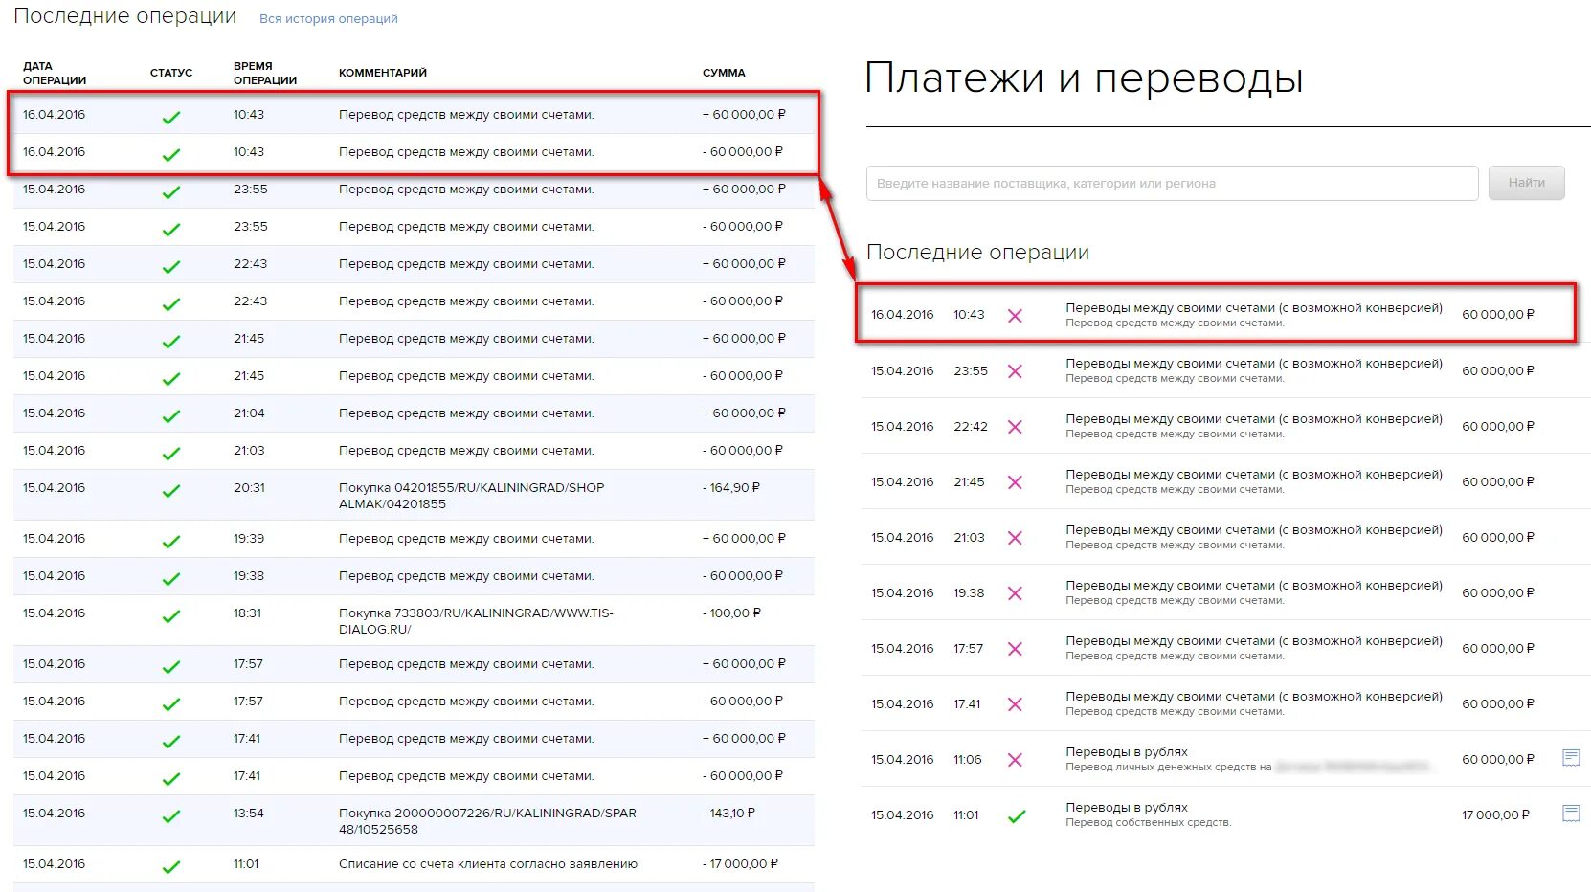Screen dimensions: 1591x892
Task: Click checkmark in 21:03 -60 000,00 ₽ history row
Action: (171, 454)
